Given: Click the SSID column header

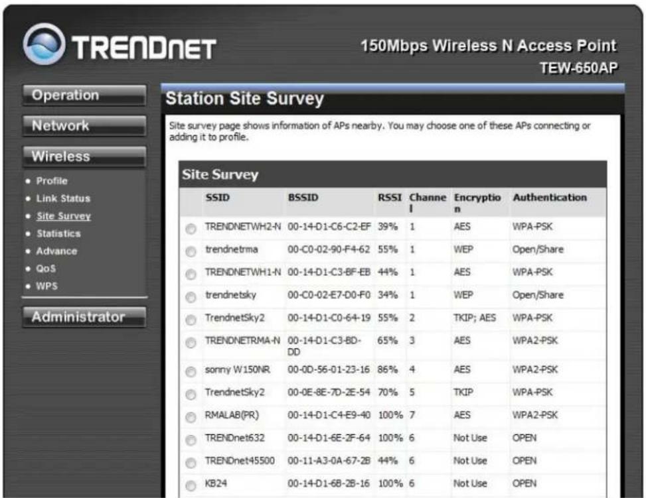Looking at the screenshot, I should pyautogui.click(x=218, y=198).
